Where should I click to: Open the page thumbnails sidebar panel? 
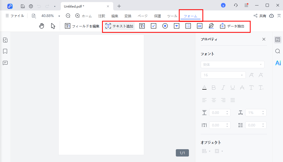(x=5, y=40)
